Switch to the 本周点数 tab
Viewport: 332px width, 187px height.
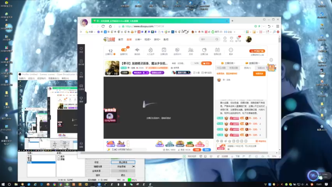pyautogui.click(x=234, y=68)
